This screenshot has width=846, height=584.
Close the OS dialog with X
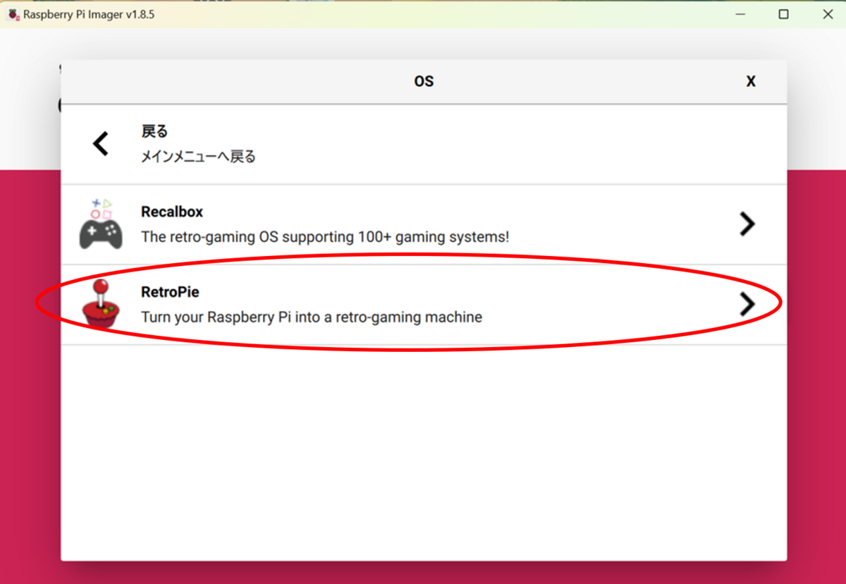751,81
